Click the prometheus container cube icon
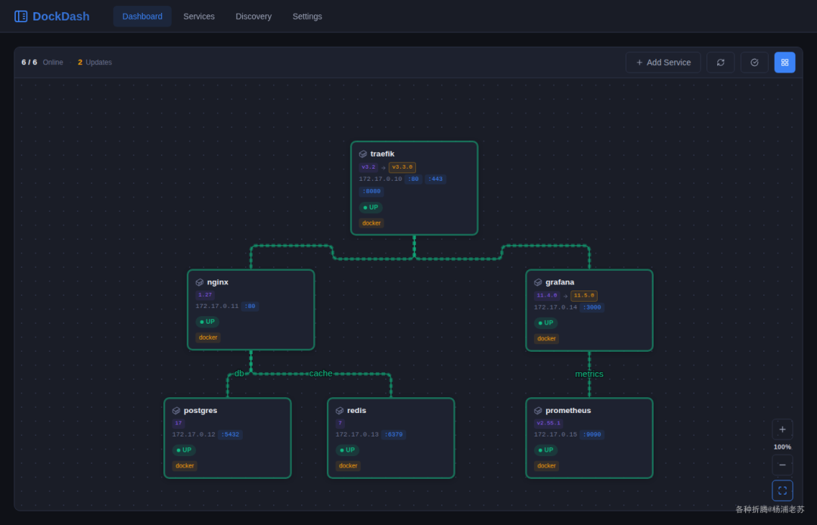This screenshot has height=525, width=817. (x=539, y=411)
